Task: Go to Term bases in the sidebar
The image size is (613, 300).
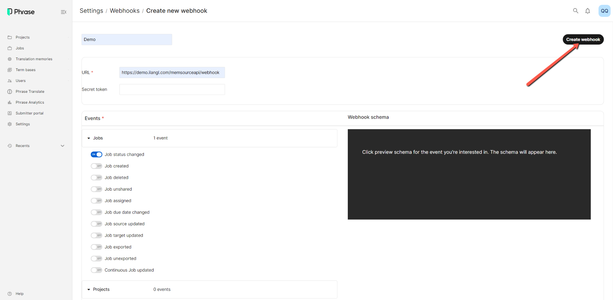Action: pyautogui.click(x=26, y=70)
